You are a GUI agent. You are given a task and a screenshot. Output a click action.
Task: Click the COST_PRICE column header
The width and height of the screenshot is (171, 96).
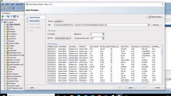coord(94,47)
